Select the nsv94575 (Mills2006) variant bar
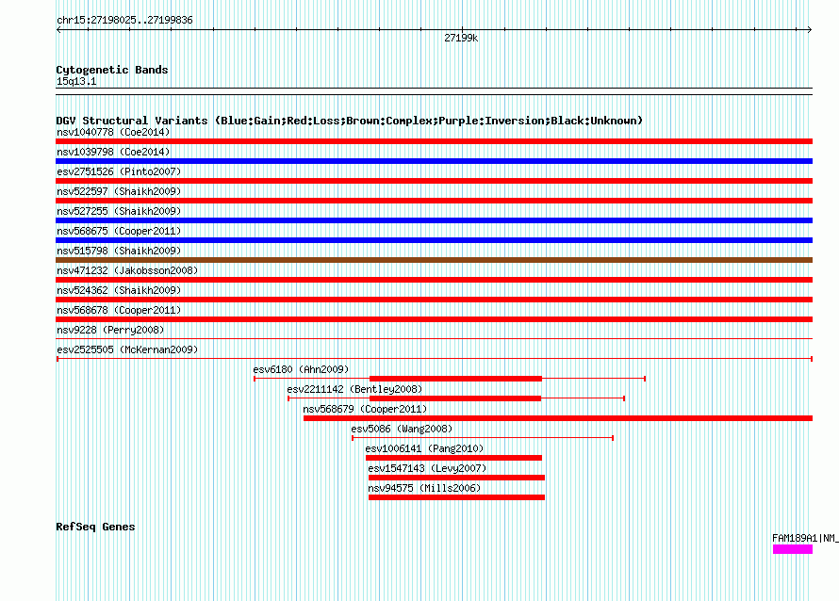The image size is (839, 601). click(456, 497)
